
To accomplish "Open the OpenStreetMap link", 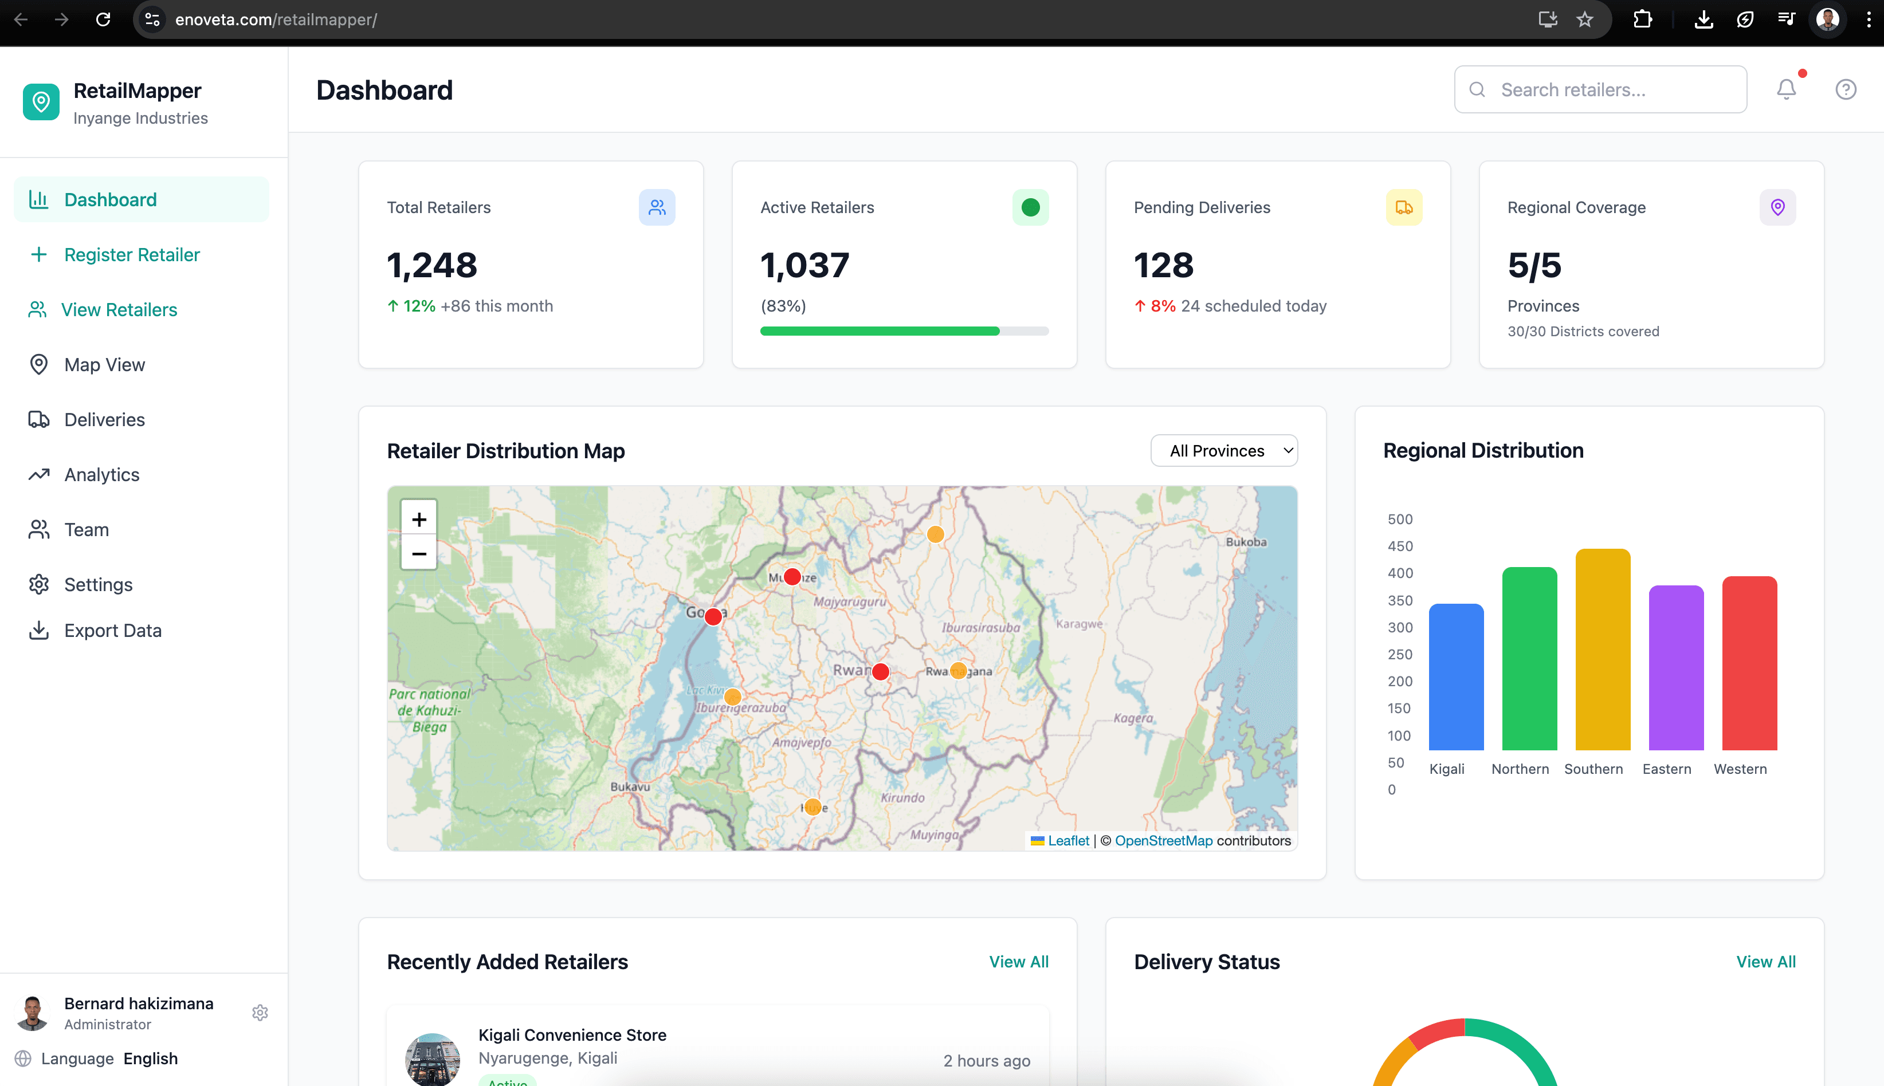I will point(1163,841).
